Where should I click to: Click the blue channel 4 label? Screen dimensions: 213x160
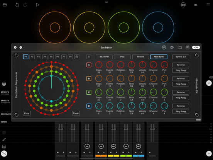point(139,156)
